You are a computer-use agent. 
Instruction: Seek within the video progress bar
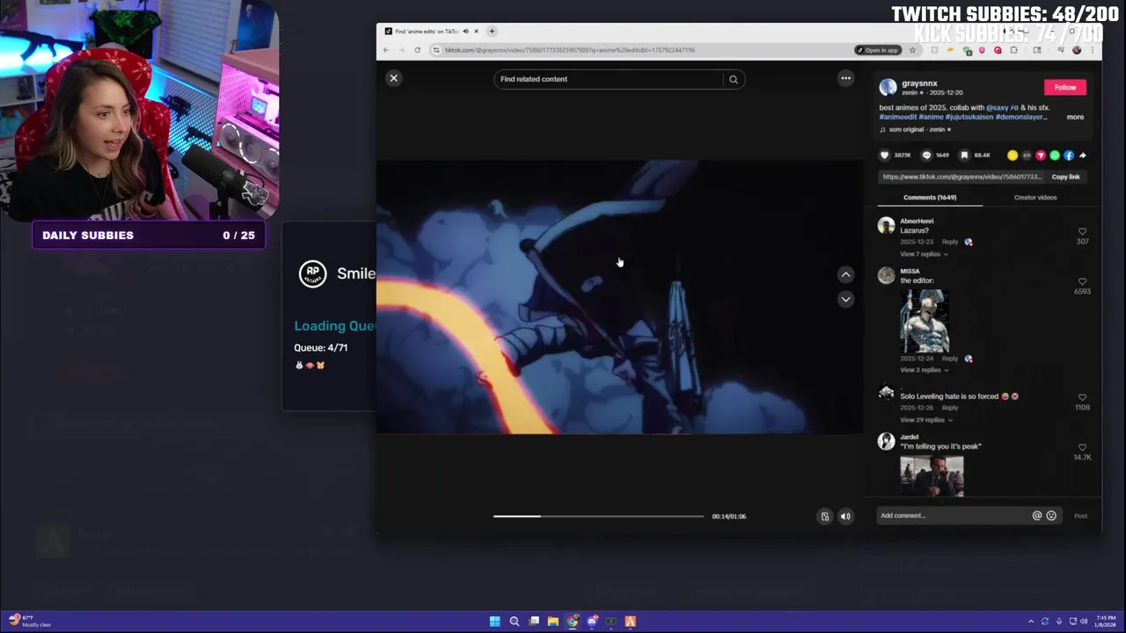[x=598, y=516]
